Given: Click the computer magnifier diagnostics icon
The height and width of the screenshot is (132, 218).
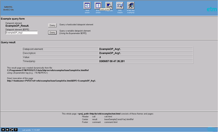Looking at the screenshot, I should (109, 6).
